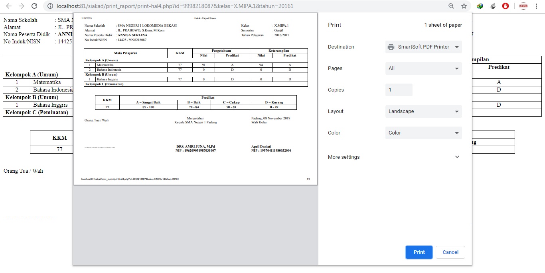
Task: Click the Chrome profile avatar
Action: [523, 6]
